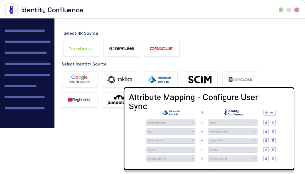Click the arrow icon of createdDateTime row
Screen dimensions: 305x174
point(202,159)
